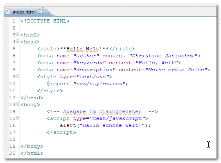
Task: Click the HTML file icon on the tab
Action: pos(8,11)
